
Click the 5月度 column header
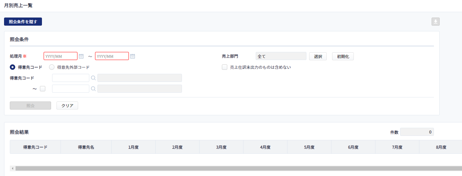pos(309,147)
